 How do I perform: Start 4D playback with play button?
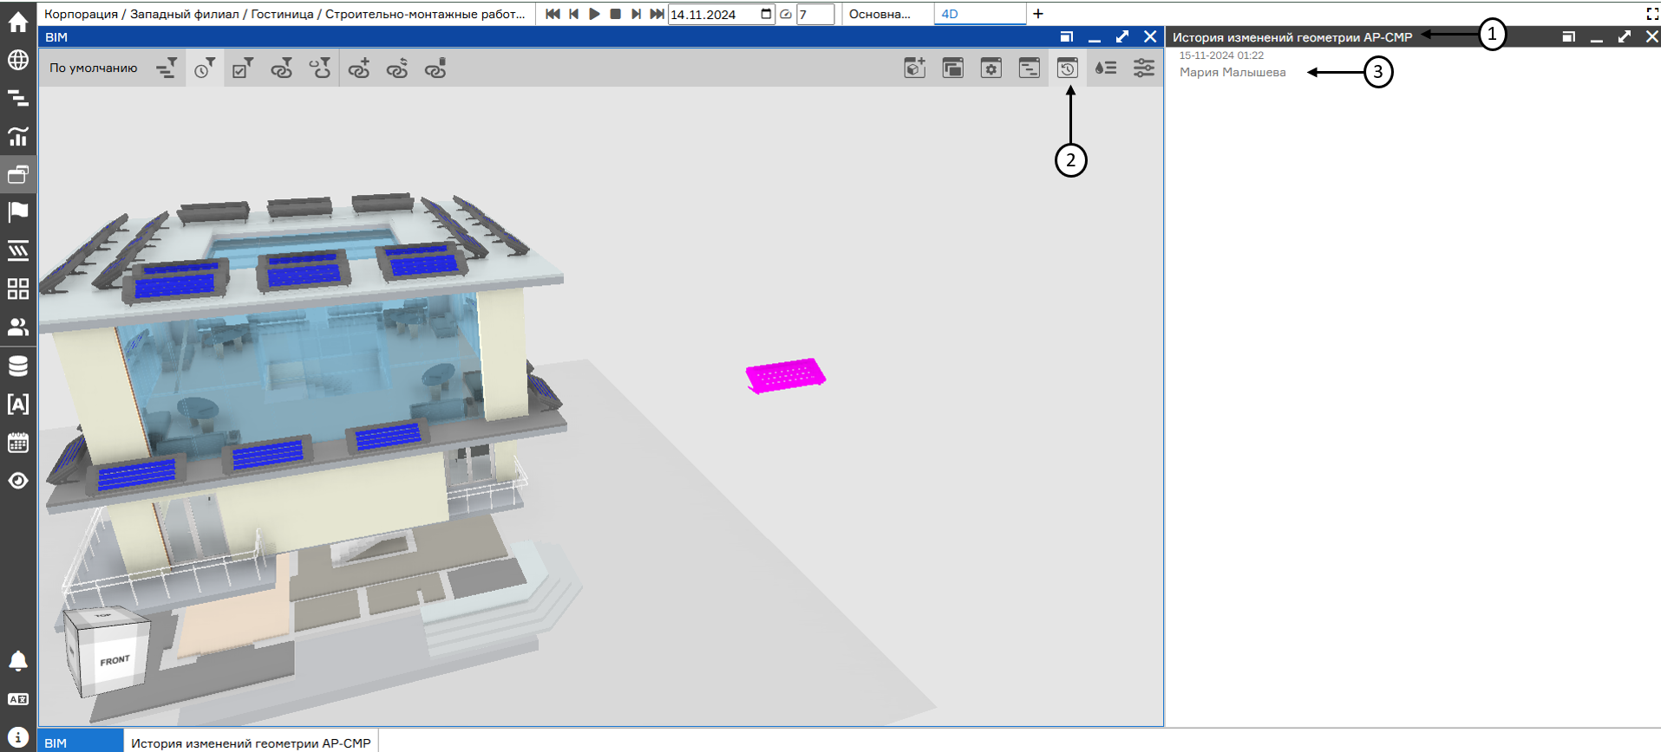click(x=594, y=14)
